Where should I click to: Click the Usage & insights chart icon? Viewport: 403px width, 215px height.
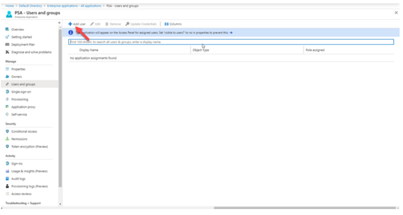click(7, 171)
